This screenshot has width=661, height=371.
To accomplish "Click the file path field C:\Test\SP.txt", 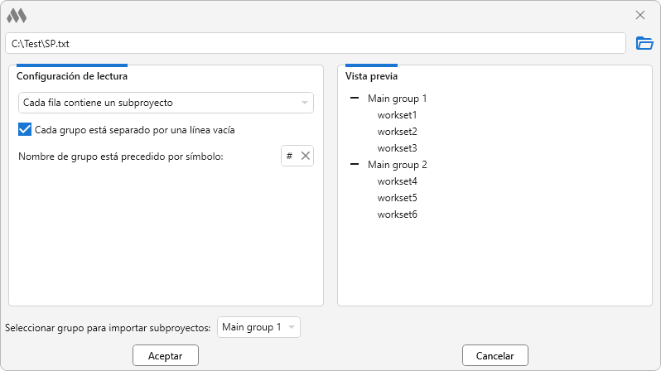I will [315, 43].
